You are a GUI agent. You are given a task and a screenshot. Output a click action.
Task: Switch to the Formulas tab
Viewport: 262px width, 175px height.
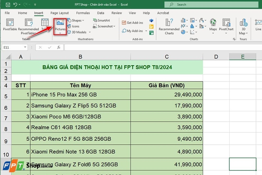tap(83, 13)
